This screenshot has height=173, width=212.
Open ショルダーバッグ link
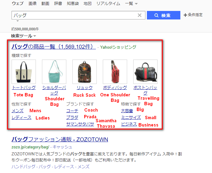click(54, 90)
